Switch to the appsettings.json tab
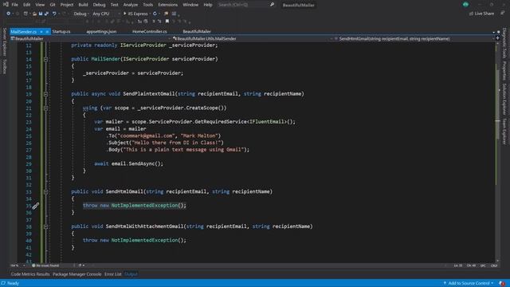The image size is (510, 287). pos(101,32)
